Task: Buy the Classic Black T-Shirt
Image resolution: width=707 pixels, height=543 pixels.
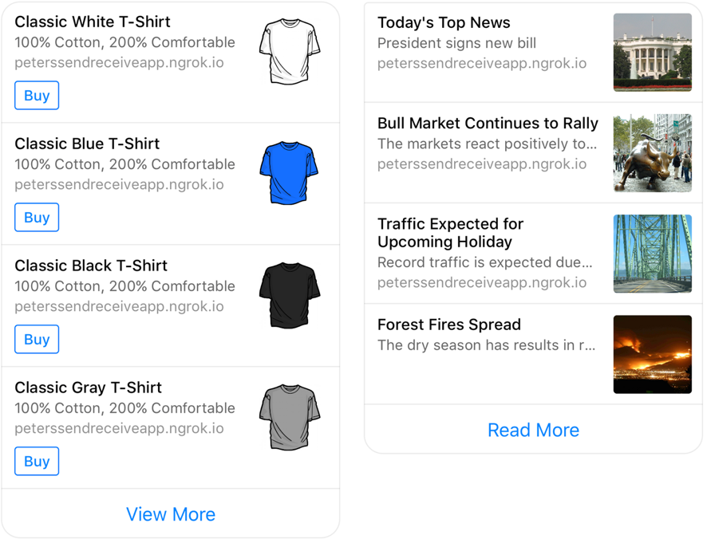Action: point(37,339)
